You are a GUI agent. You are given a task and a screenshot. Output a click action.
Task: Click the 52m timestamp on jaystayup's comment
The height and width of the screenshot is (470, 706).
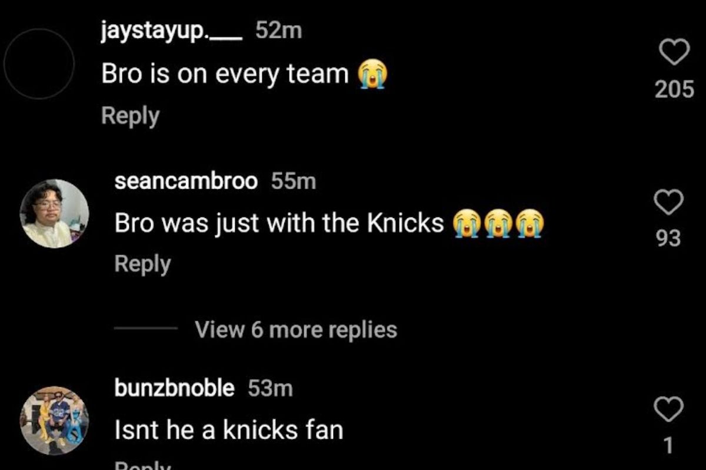coord(278,31)
